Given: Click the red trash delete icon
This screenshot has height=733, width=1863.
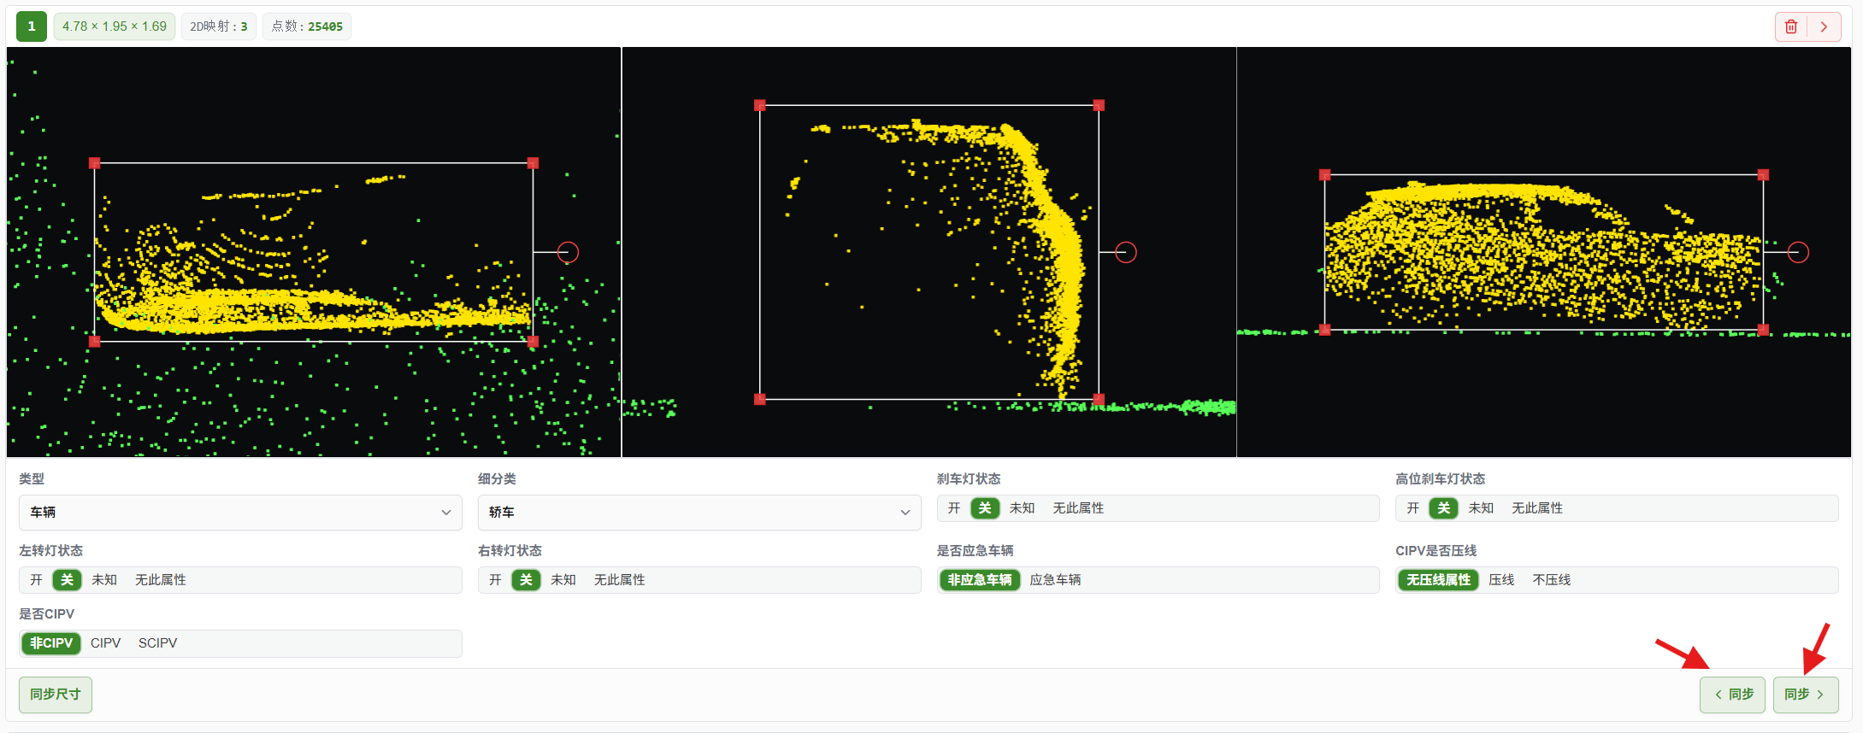Looking at the screenshot, I should pos(1791,26).
